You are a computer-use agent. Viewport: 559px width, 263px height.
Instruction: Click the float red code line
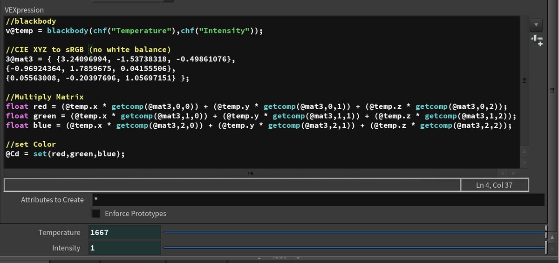point(256,106)
